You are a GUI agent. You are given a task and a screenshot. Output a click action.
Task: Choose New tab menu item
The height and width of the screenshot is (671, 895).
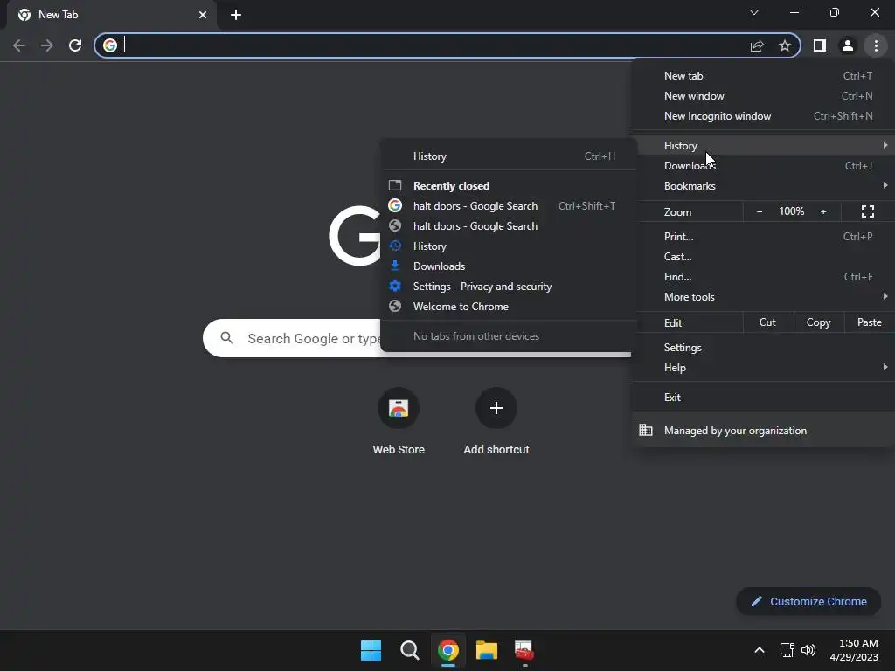pos(763,76)
